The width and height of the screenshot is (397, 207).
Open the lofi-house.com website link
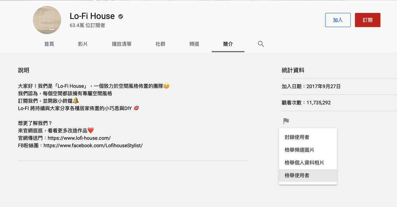(79, 138)
